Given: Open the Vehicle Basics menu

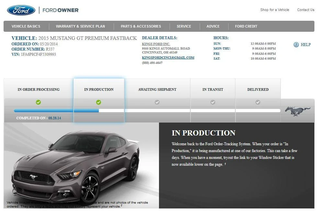Looking at the screenshot, I should pyautogui.click(x=26, y=26).
